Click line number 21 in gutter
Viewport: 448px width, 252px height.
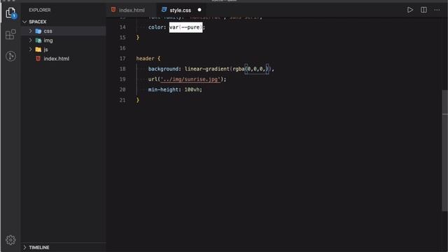click(122, 100)
